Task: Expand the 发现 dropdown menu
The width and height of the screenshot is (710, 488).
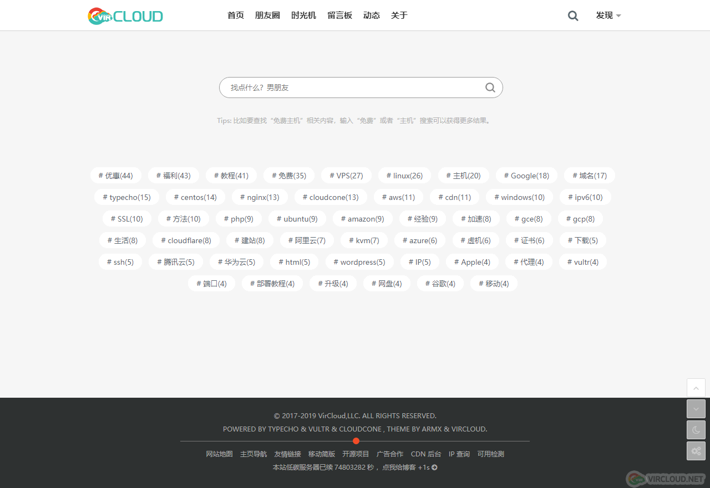Action: click(x=608, y=16)
